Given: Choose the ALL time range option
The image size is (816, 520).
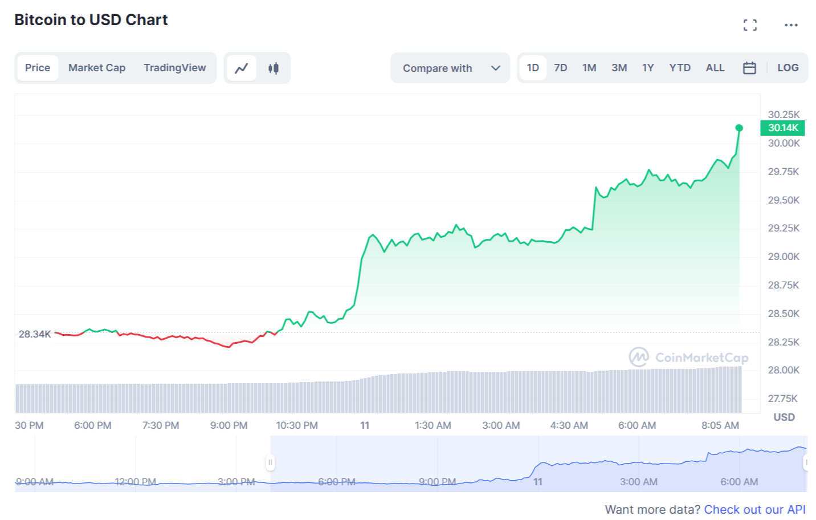Looking at the screenshot, I should pos(715,68).
